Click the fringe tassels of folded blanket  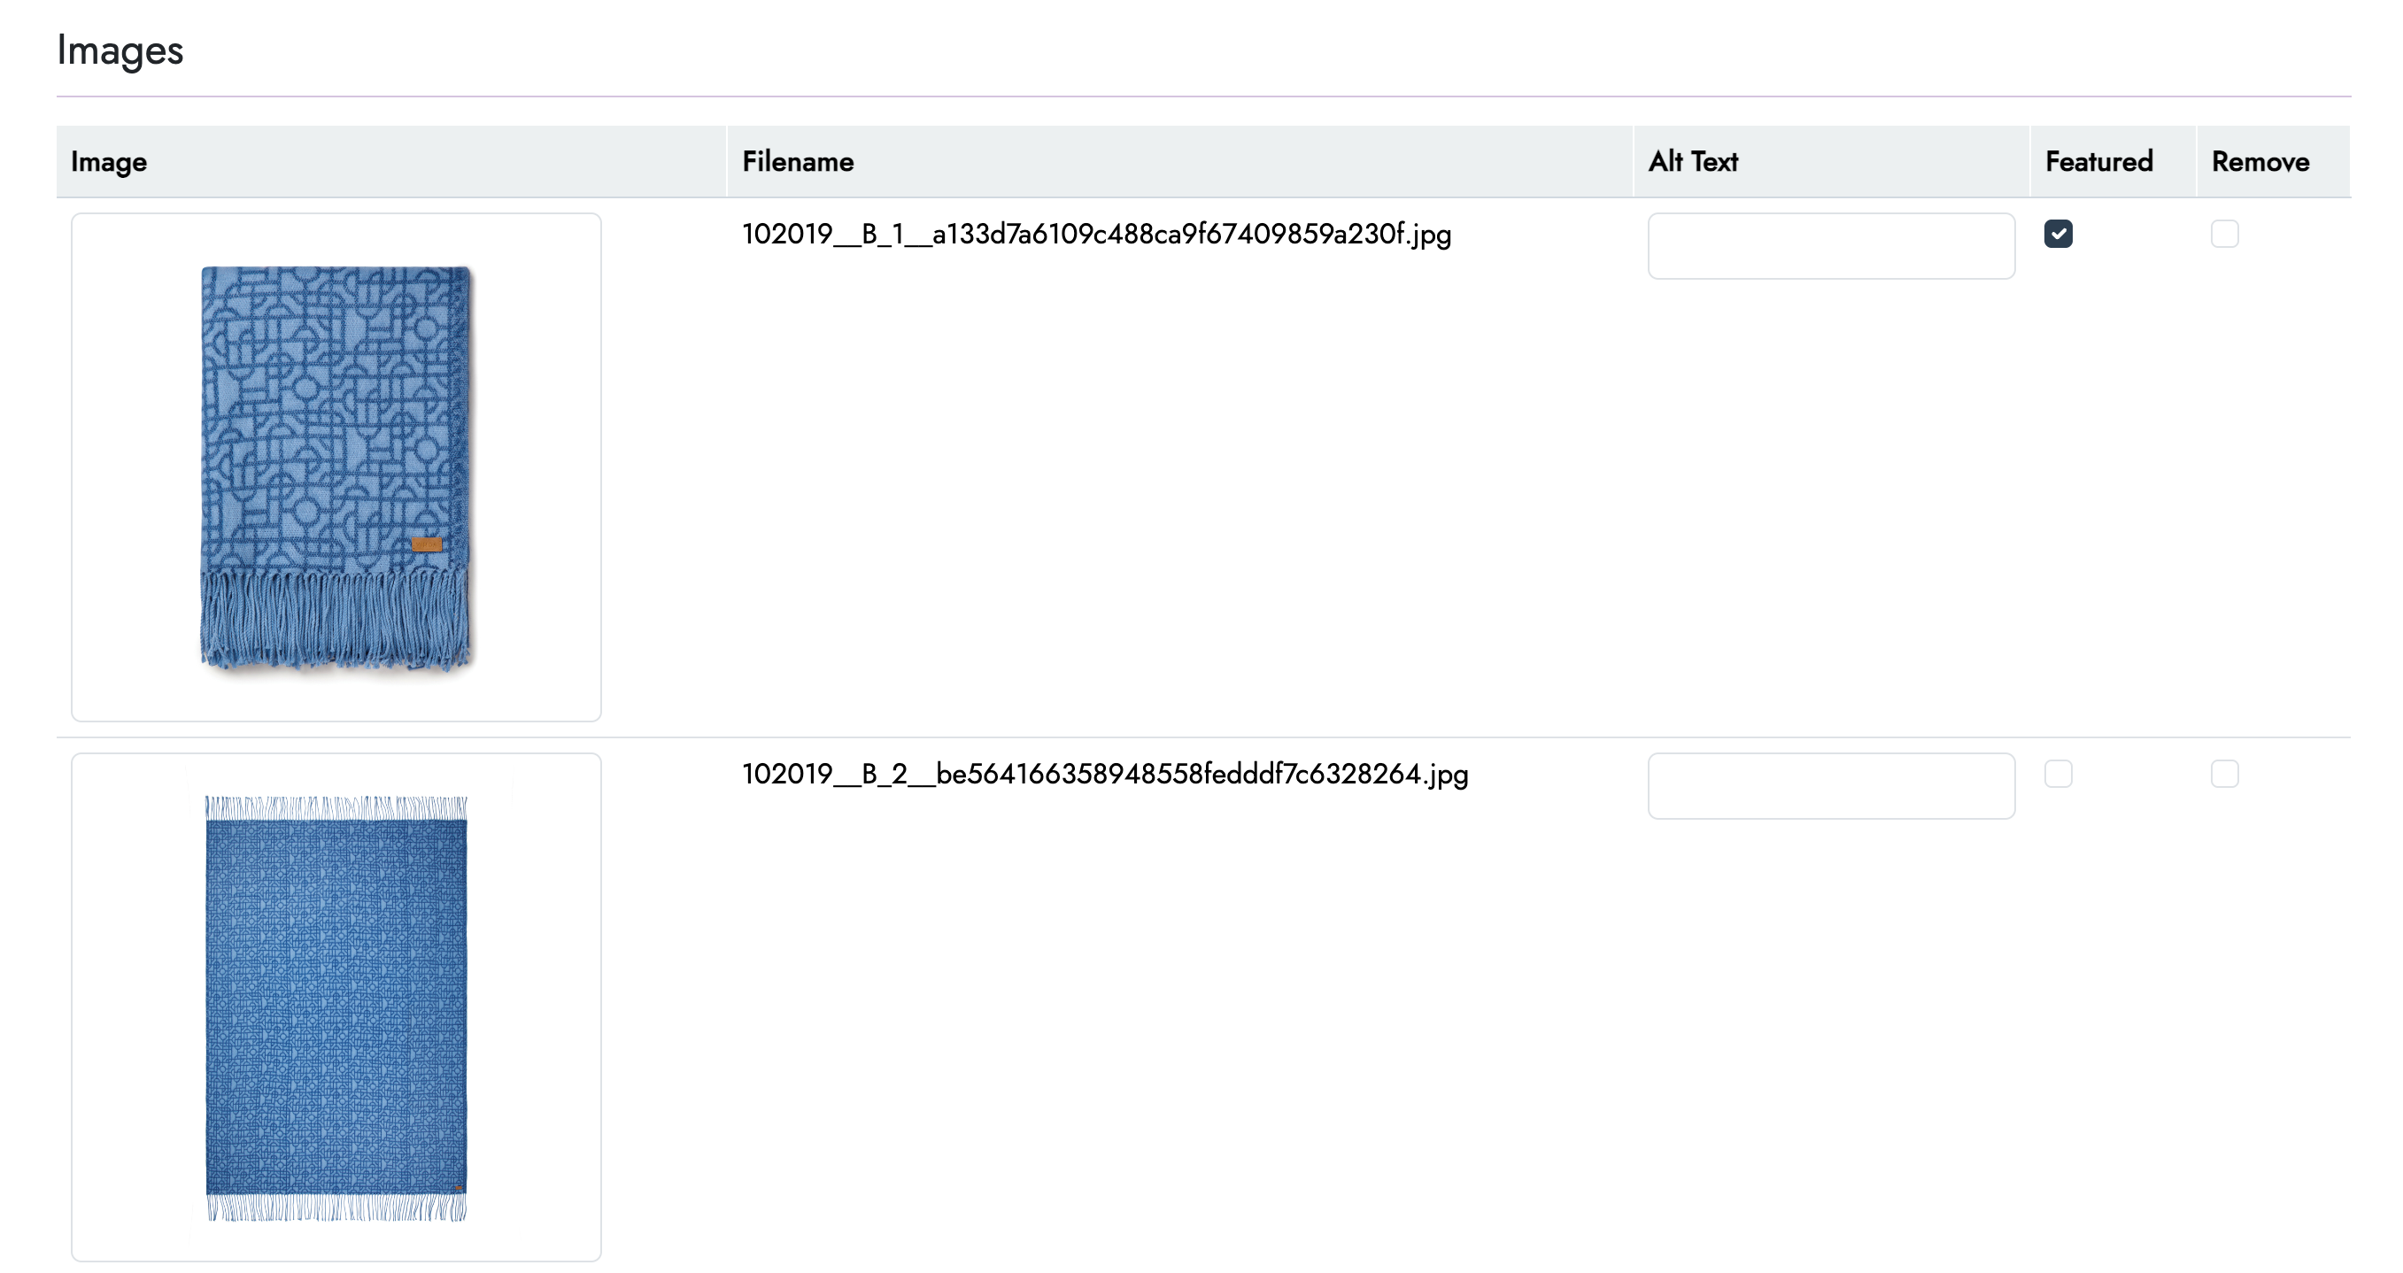pyautogui.click(x=333, y=621)
